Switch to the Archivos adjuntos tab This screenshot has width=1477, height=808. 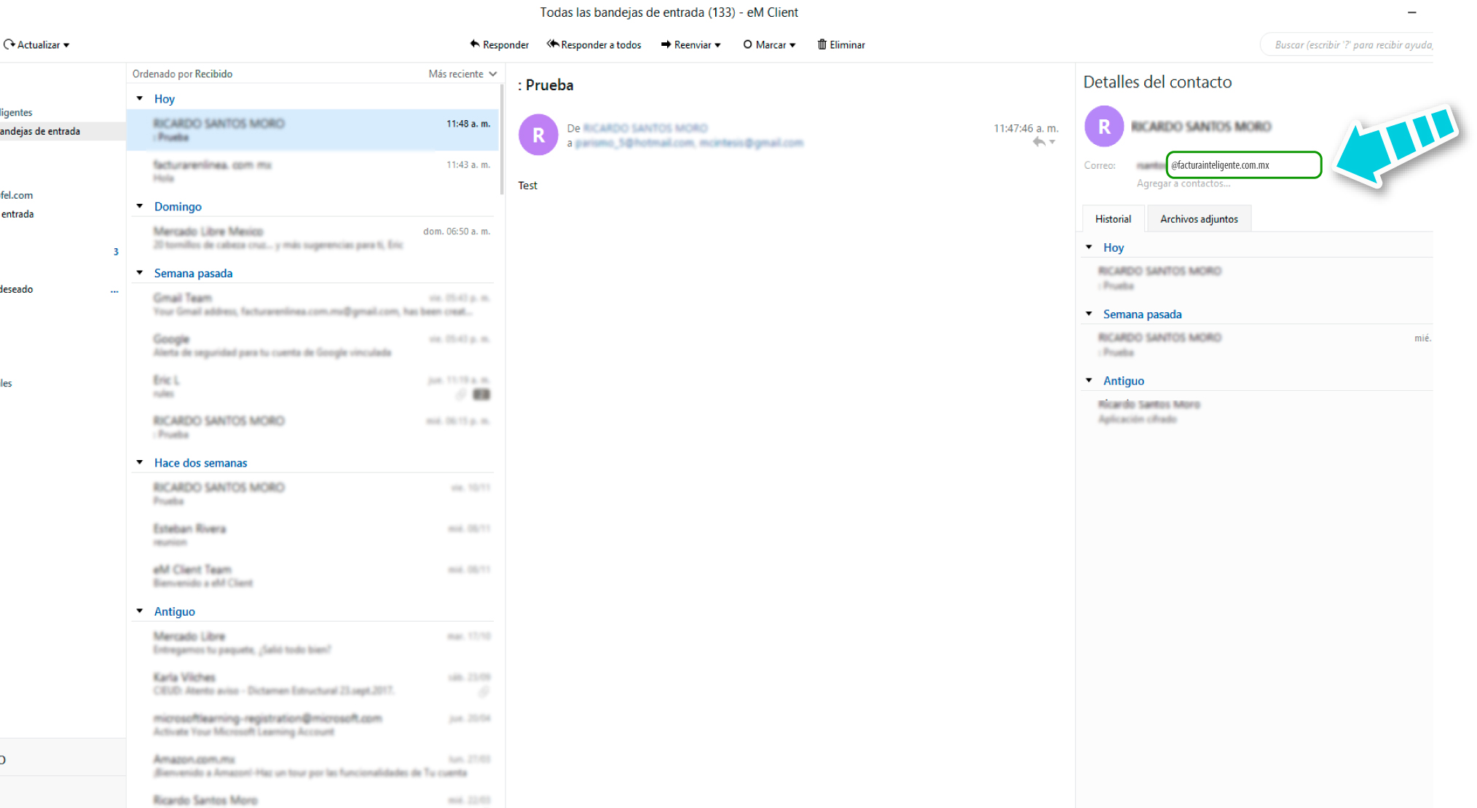(1199, 219)
